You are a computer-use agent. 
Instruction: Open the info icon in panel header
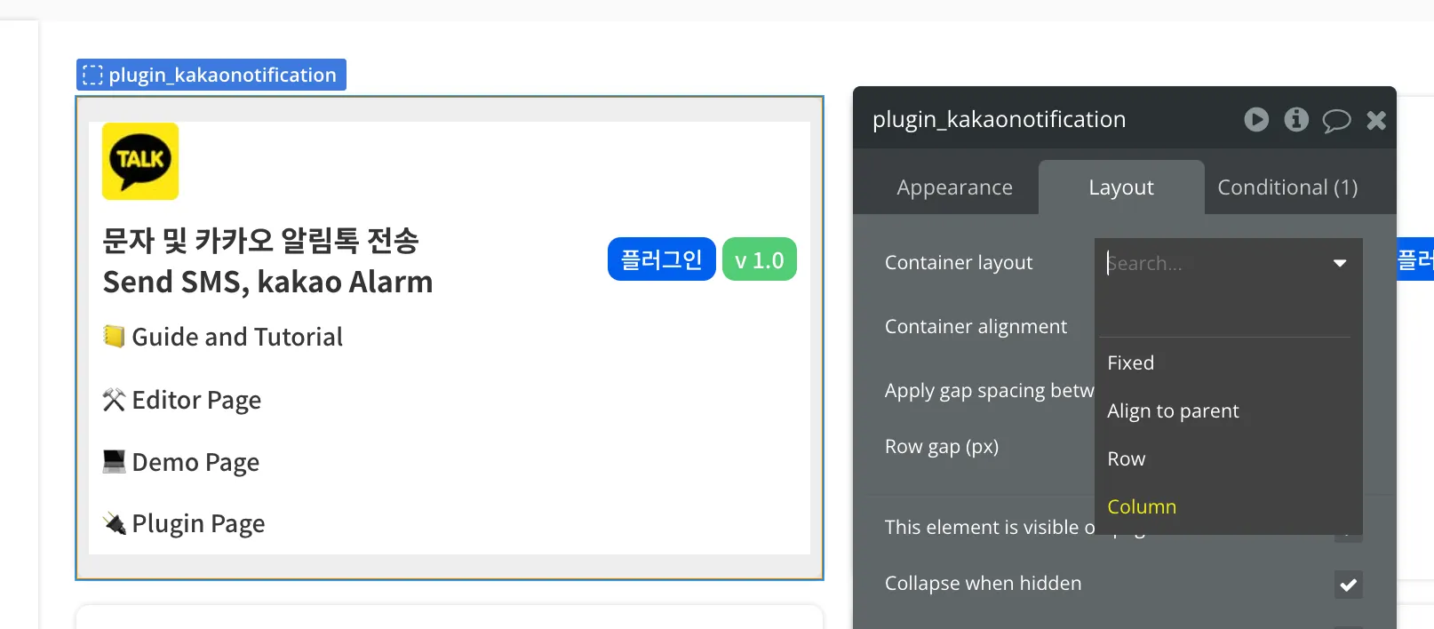(x=1296, y=119)
